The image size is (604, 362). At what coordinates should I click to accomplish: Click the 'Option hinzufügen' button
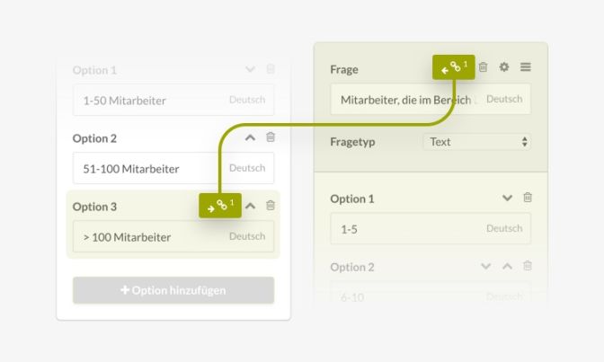pyautogui.click(x=173, y=290)
